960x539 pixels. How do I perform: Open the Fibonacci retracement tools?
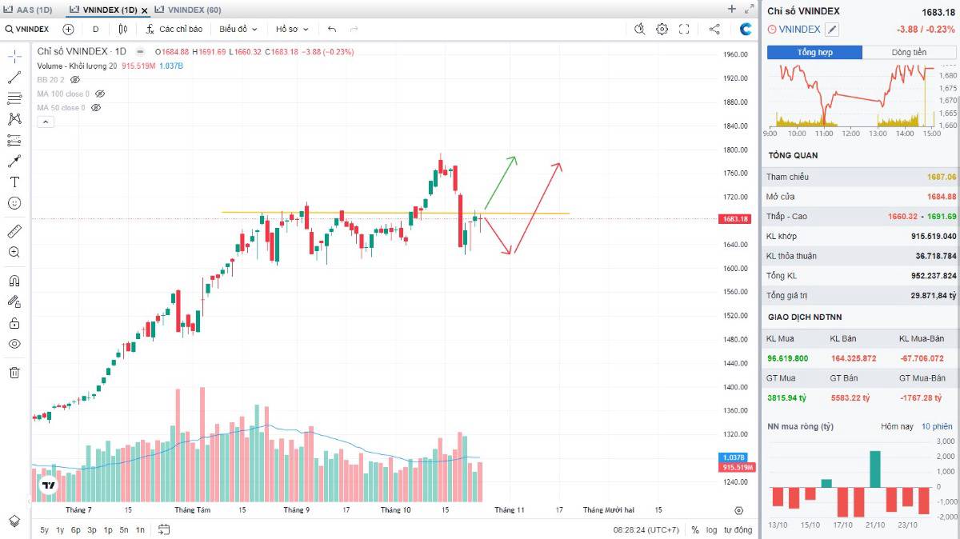pyautogui.click(x=14, y=98)
